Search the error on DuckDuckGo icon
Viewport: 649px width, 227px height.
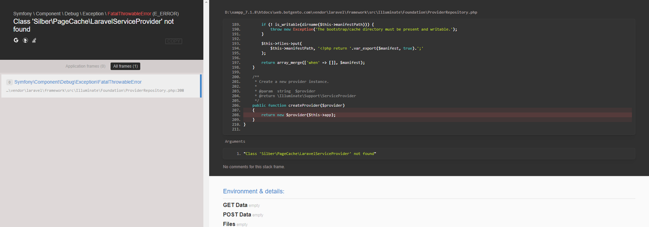click(x=25, y=40)
